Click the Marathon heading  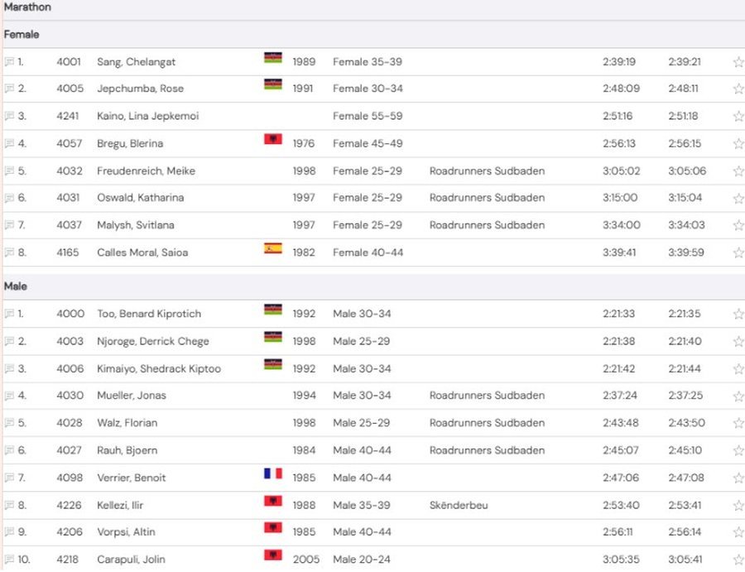(26, 7)
